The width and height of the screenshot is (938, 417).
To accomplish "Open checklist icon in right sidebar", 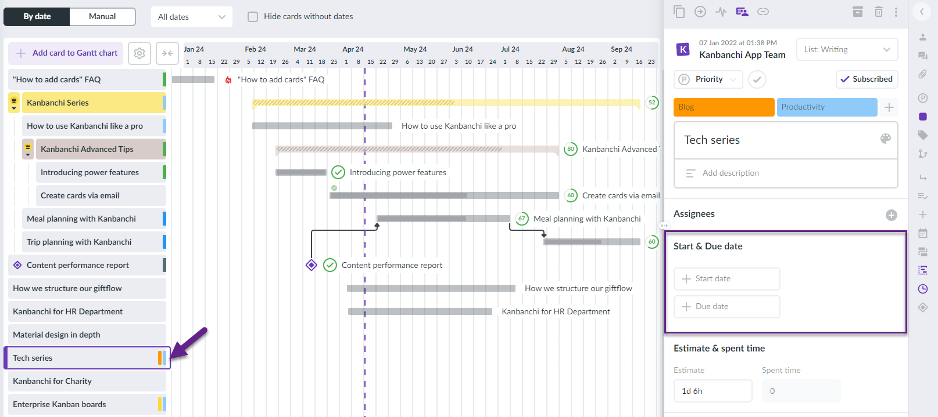I will click(x=923, y=196).
